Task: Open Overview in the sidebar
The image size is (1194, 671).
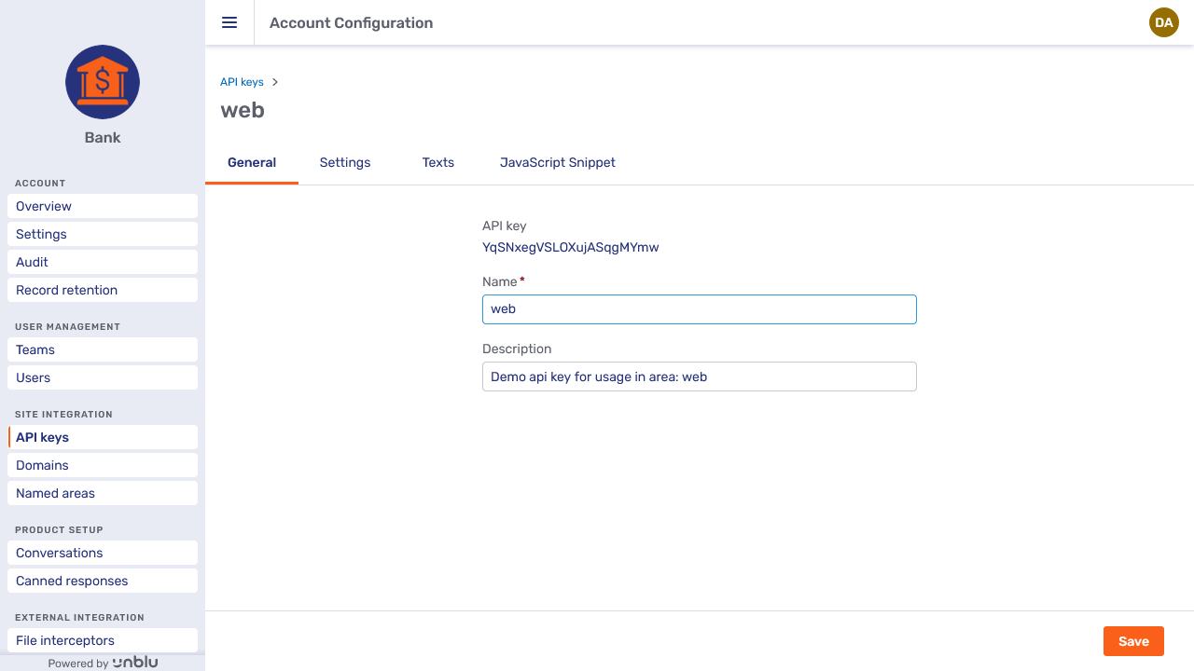Action: pyautogui.click(x=103, y=206)
